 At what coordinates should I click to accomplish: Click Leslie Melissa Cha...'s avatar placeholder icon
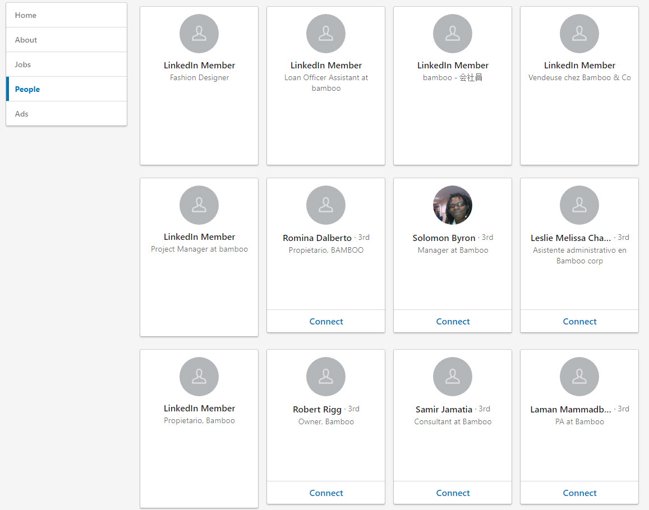pos(579,205)
